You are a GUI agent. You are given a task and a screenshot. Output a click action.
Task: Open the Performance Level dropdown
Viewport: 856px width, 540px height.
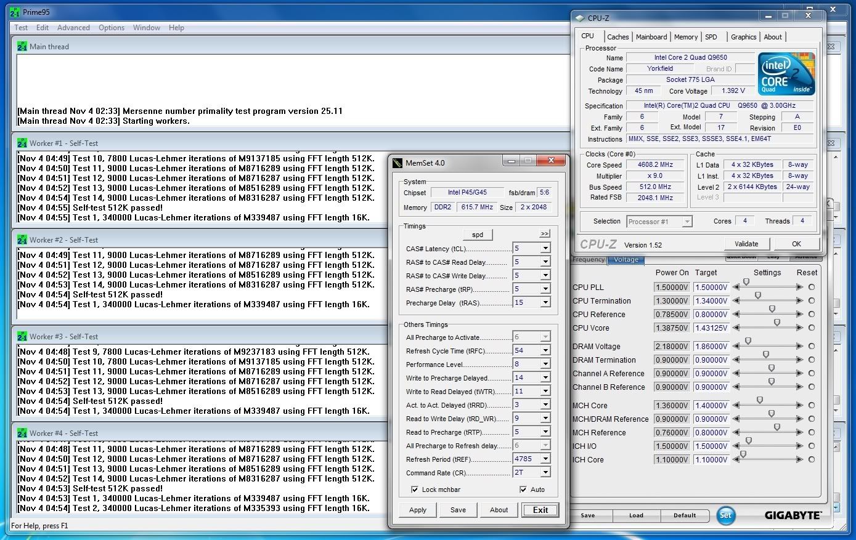(x=545, y=364)
